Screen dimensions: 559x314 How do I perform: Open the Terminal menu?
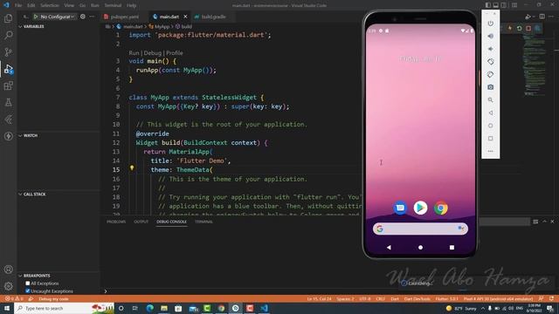tap(113, 5)
